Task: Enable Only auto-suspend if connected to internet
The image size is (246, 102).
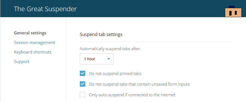Action: [x=83, y=95]
